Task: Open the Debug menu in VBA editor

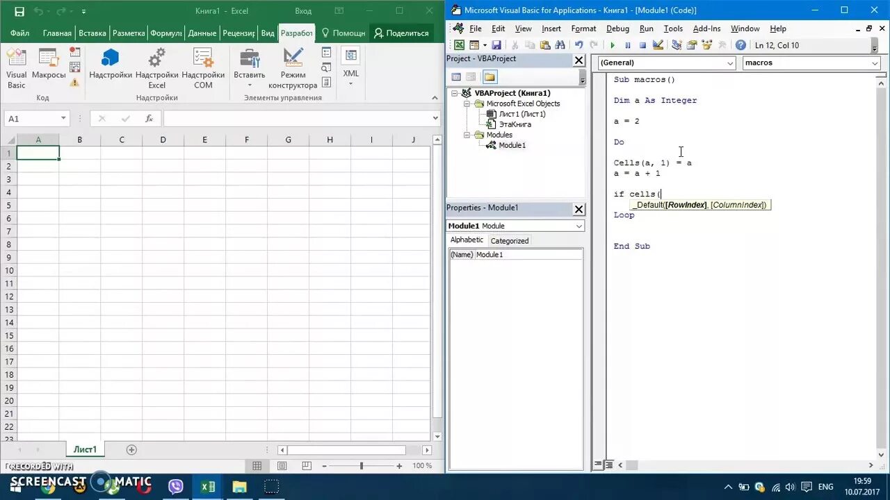Action: click(617, 28)
